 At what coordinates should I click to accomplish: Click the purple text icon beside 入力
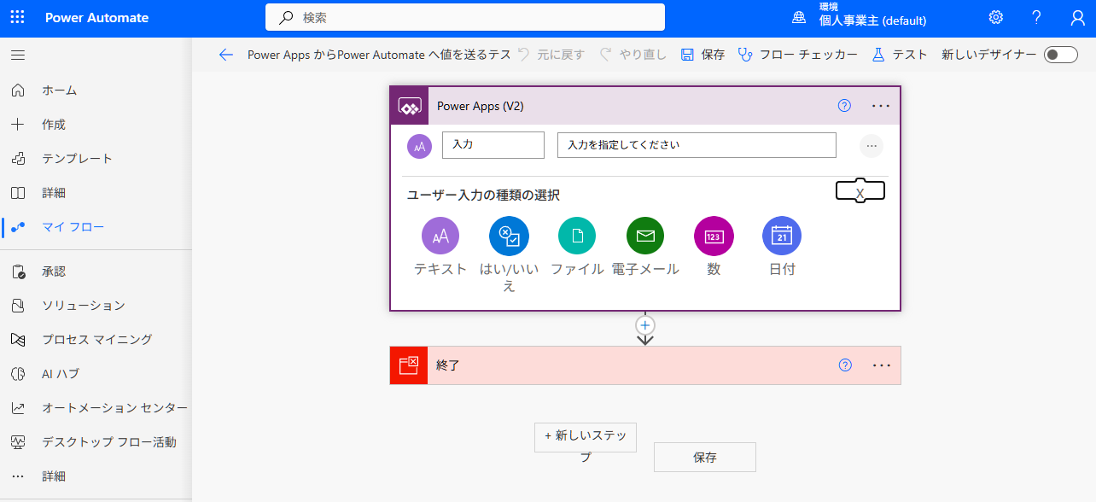(x=419, y=146)
